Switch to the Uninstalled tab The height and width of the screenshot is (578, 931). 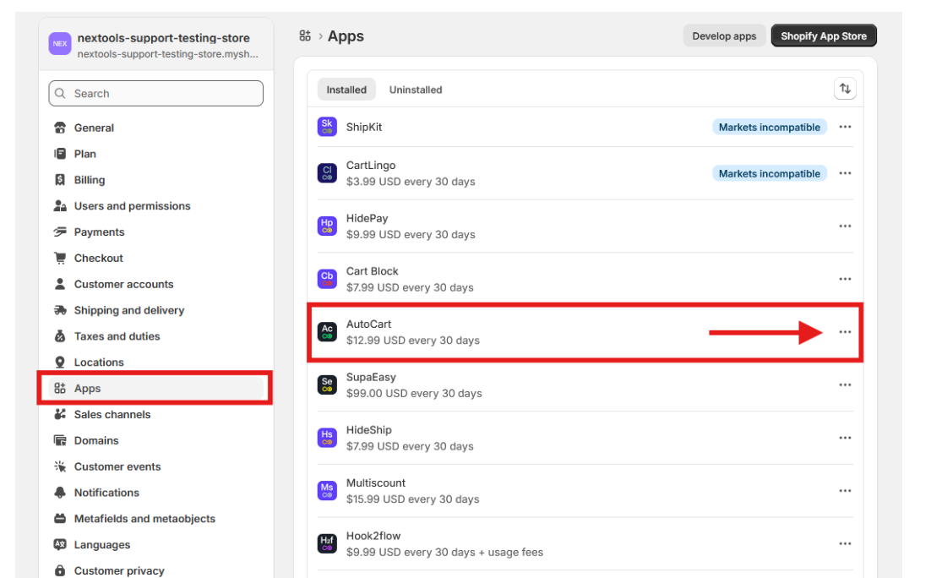click(416, 90)
